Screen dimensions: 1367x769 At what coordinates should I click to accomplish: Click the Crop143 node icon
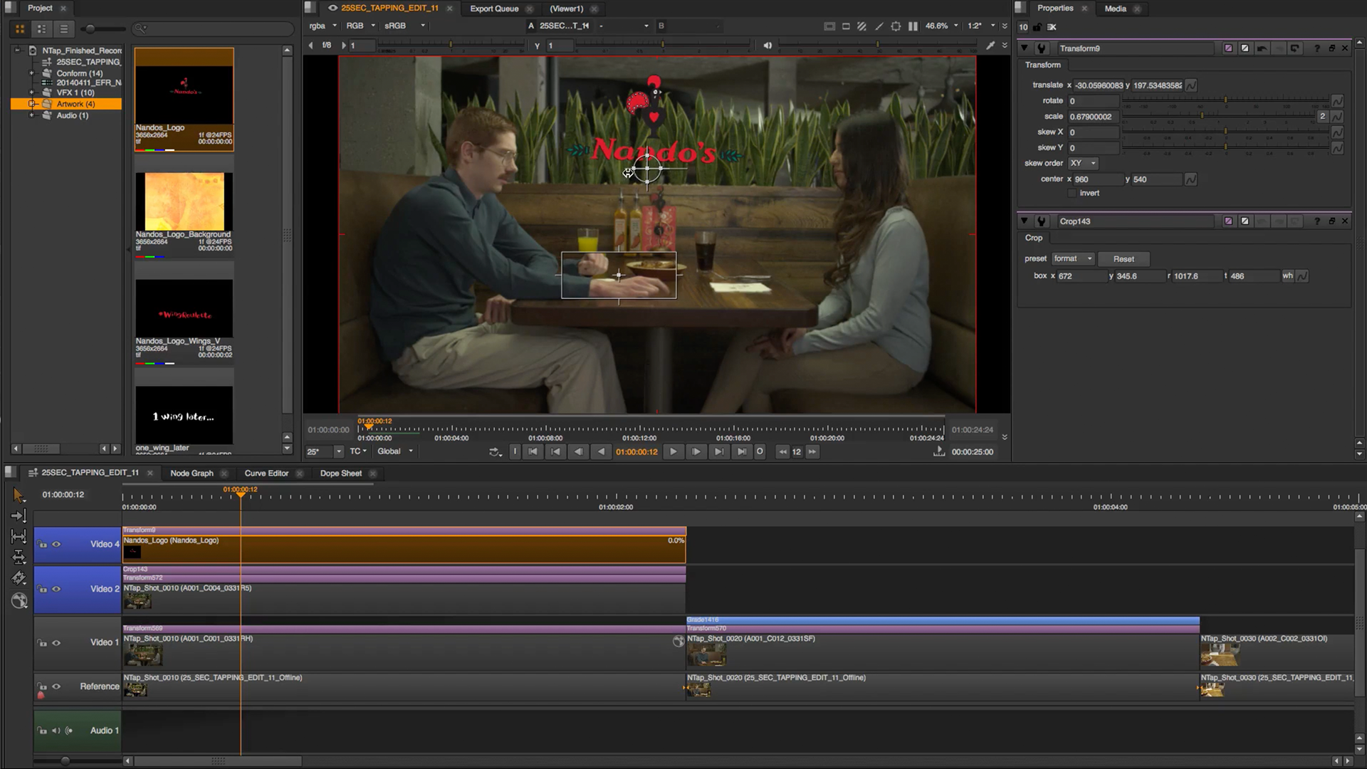point(1040,221)
